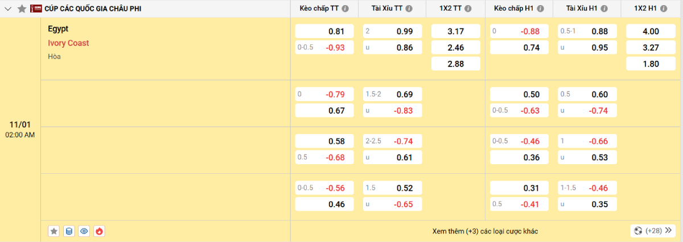Click the red flame hot-match icon
The width and height of the screenshot is (683, 242).
click(x=99, y=231)
